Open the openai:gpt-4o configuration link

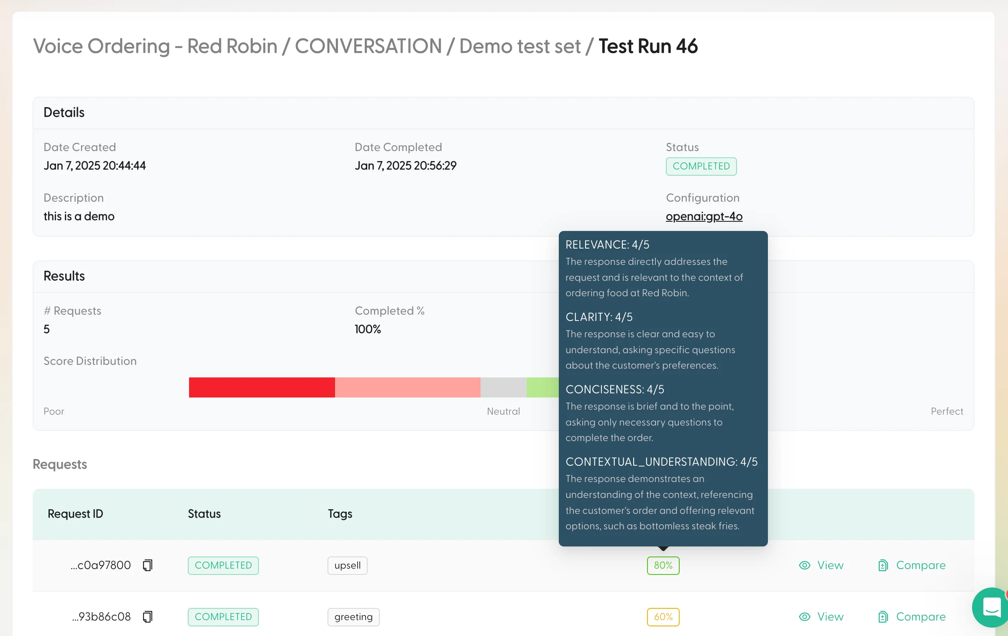coord(704,216)
